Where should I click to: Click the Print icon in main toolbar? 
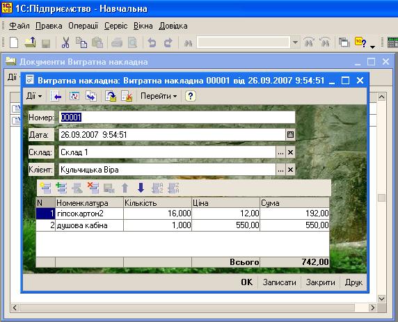click(117, 42)
